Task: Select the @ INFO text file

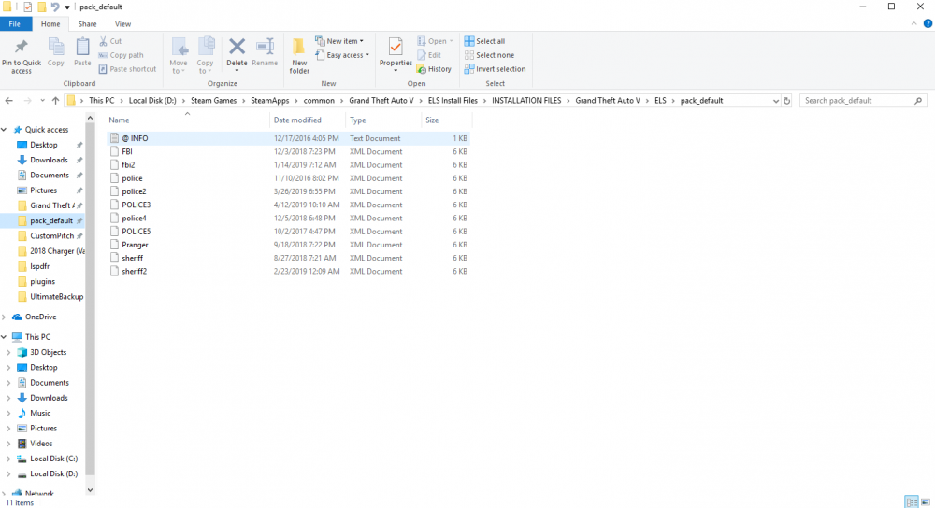Action: pos(289,138)
